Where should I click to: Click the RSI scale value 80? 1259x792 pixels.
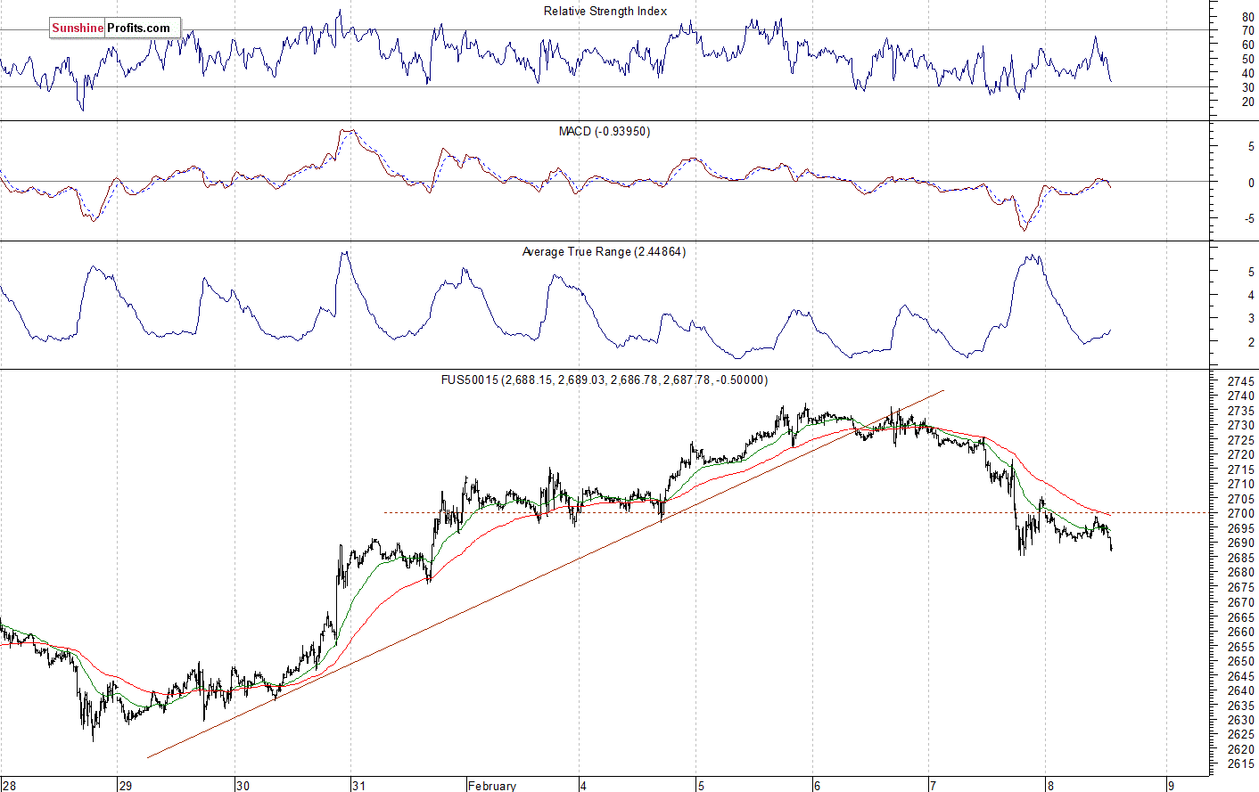click(1248, 17)
